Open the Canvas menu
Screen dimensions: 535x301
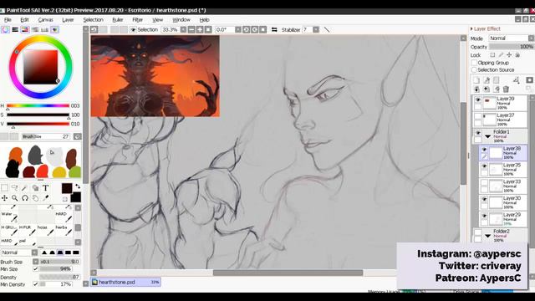point(45,20)
